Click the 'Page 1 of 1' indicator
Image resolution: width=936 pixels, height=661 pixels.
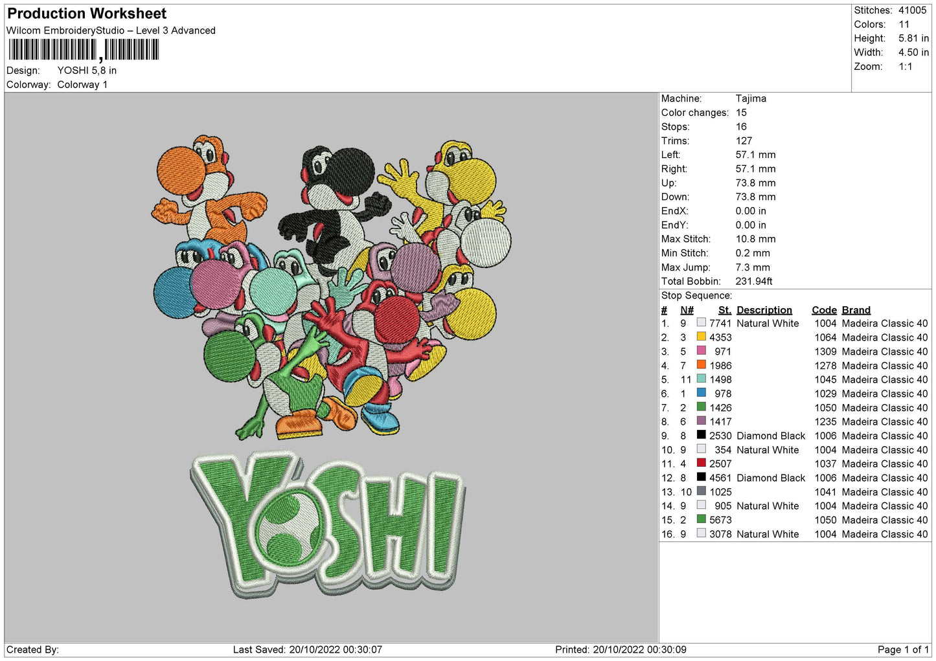point(903,649)
